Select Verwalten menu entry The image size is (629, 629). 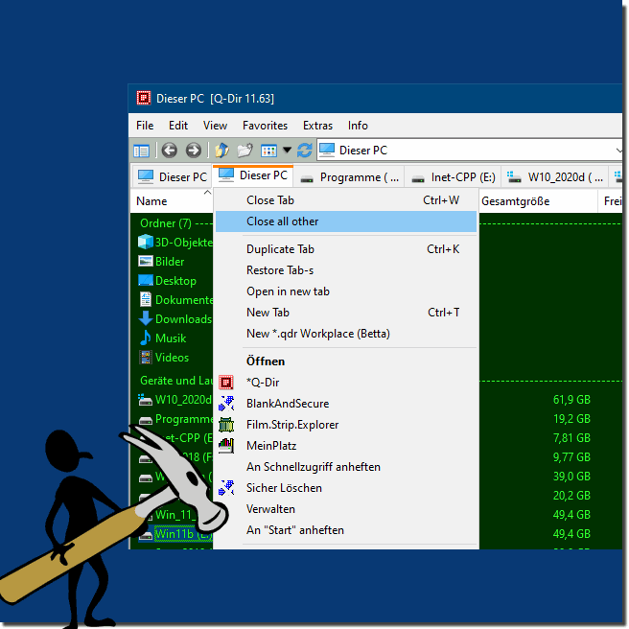click(346, 509)
